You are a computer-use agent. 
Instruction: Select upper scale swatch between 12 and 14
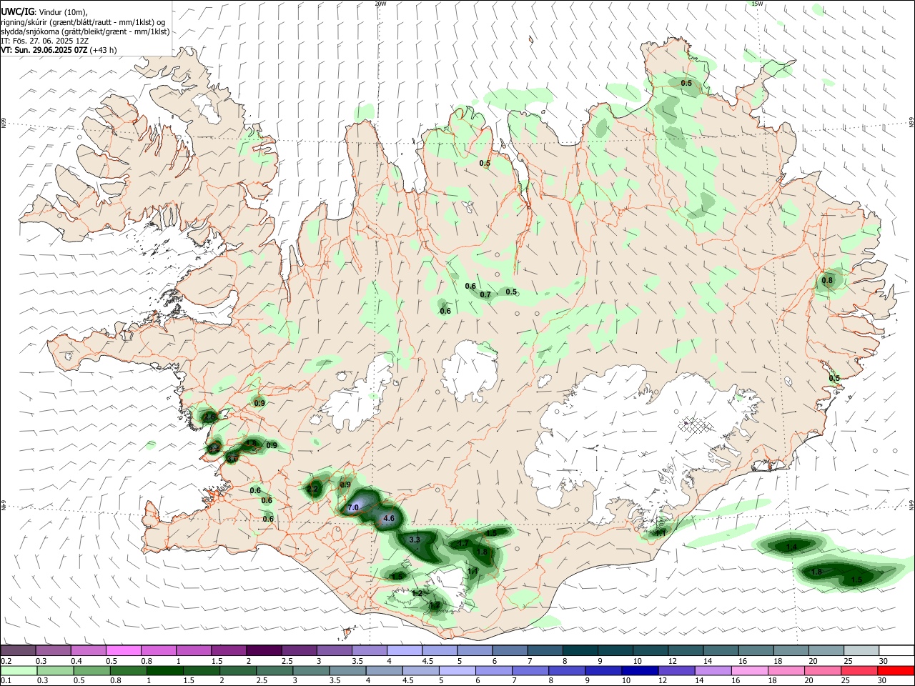(x=686, y=651)
